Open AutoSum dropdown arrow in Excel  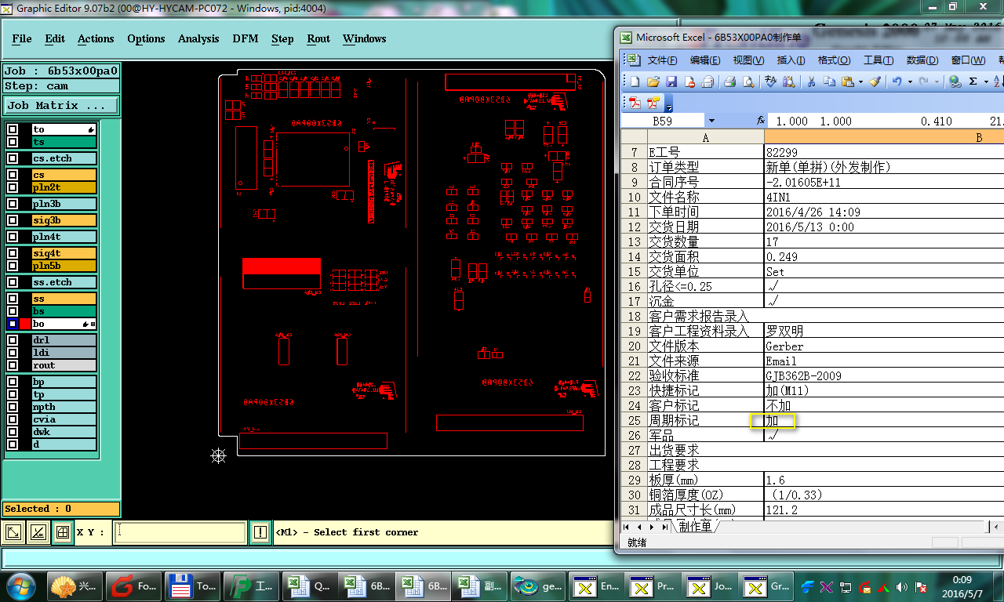pyautogui.click(x=985, y=82)
